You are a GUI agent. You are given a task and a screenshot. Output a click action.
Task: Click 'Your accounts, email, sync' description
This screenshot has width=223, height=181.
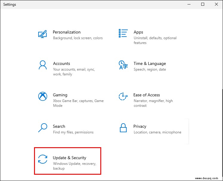tap(74, 72)
